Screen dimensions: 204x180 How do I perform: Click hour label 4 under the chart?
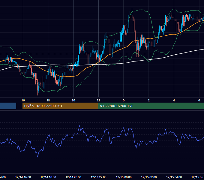174,100
